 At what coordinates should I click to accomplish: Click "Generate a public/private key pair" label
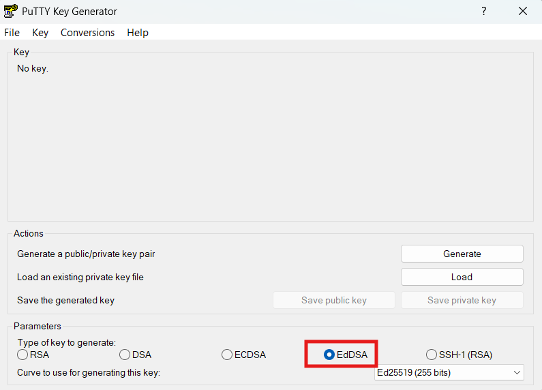click(x=86, y=254)
